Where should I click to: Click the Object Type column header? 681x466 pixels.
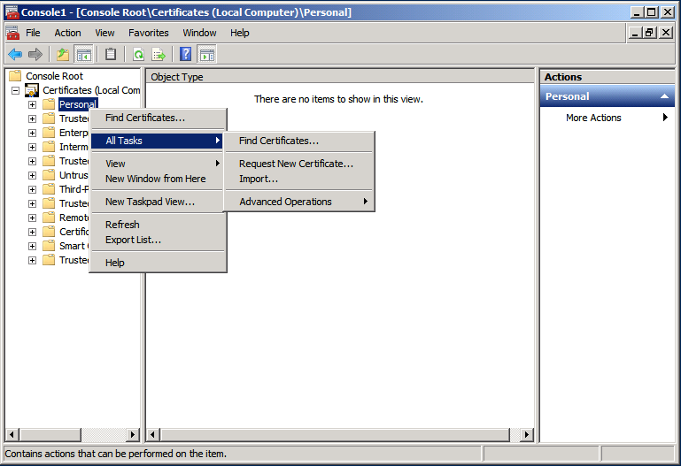(x=177, y=77)
